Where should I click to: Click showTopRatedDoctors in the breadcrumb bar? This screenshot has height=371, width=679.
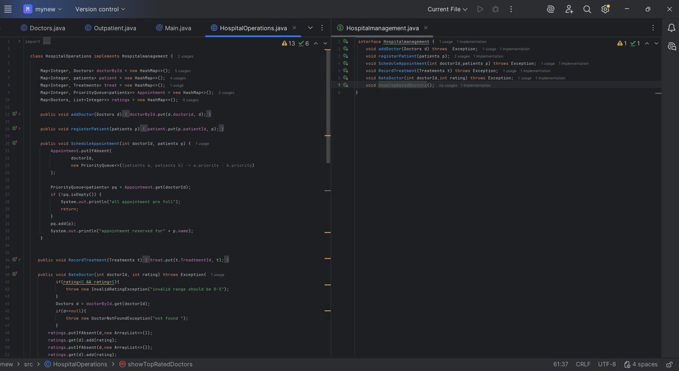click(x=156, y=364)
